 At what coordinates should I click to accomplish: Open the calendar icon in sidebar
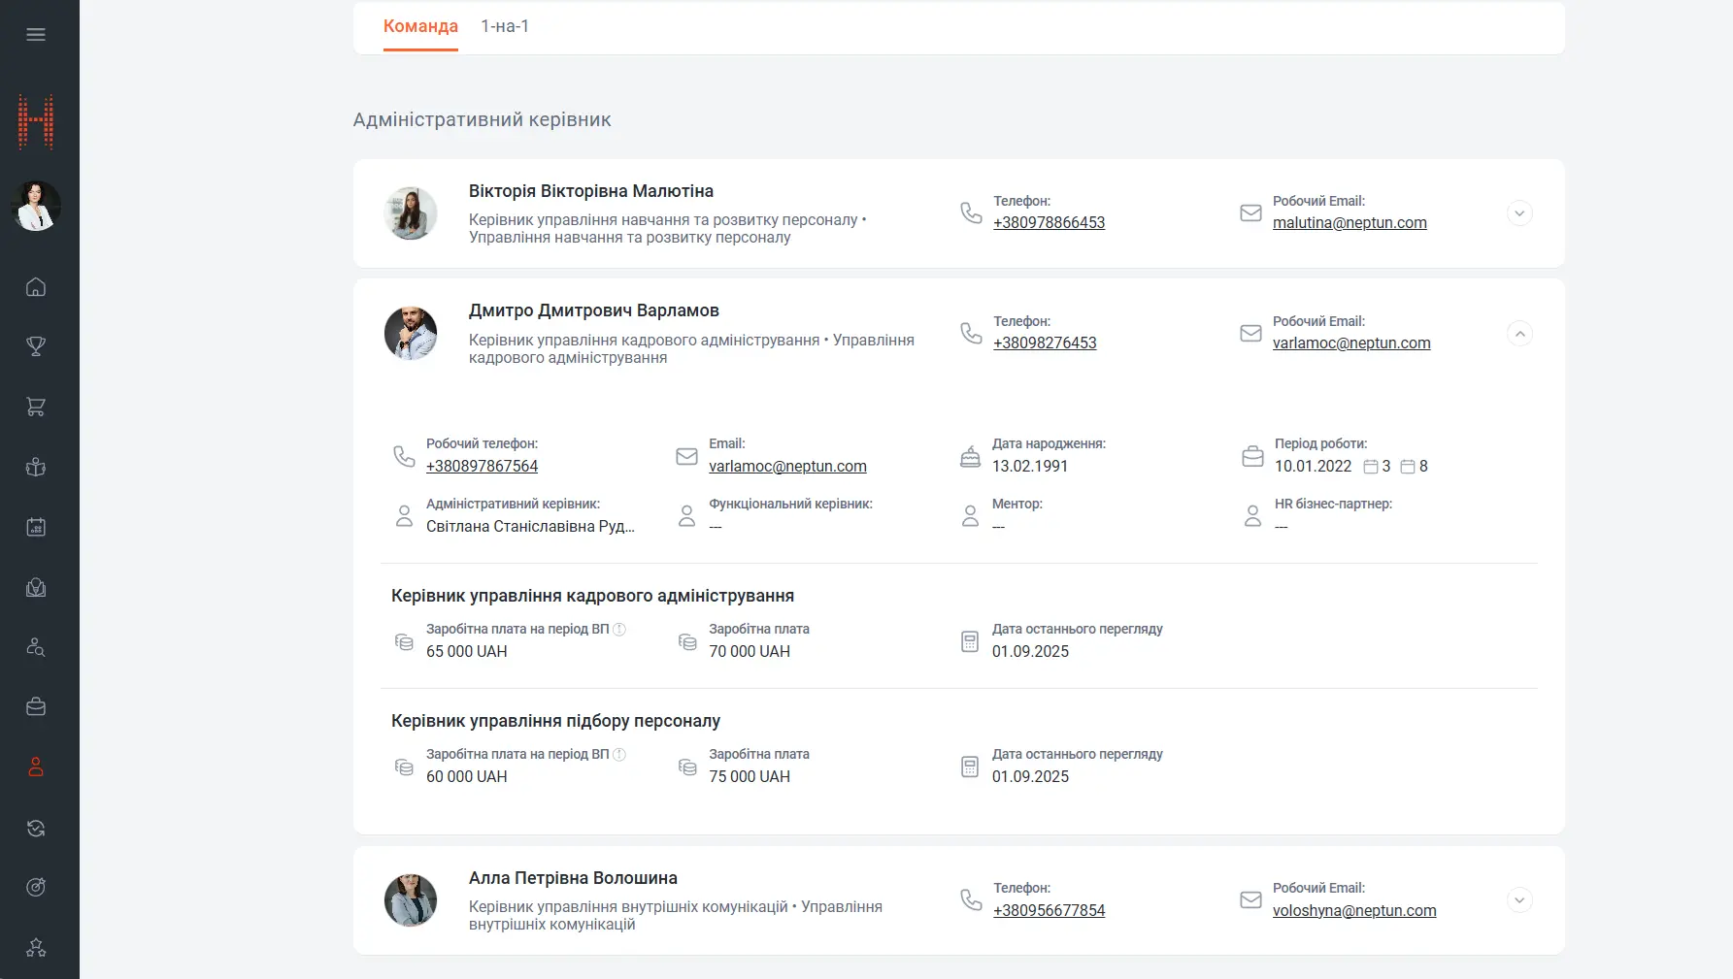[36, 527]
